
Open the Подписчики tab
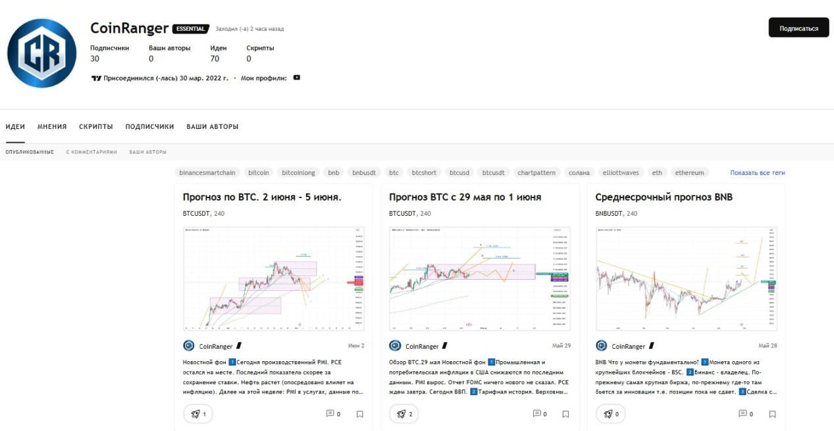coord(149,126)
